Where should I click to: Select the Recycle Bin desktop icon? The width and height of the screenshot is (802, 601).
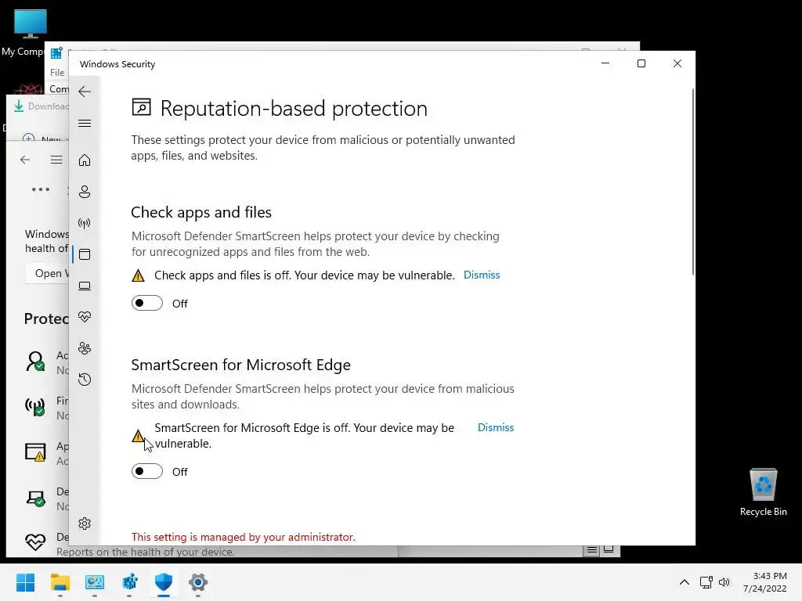[763, 492]
